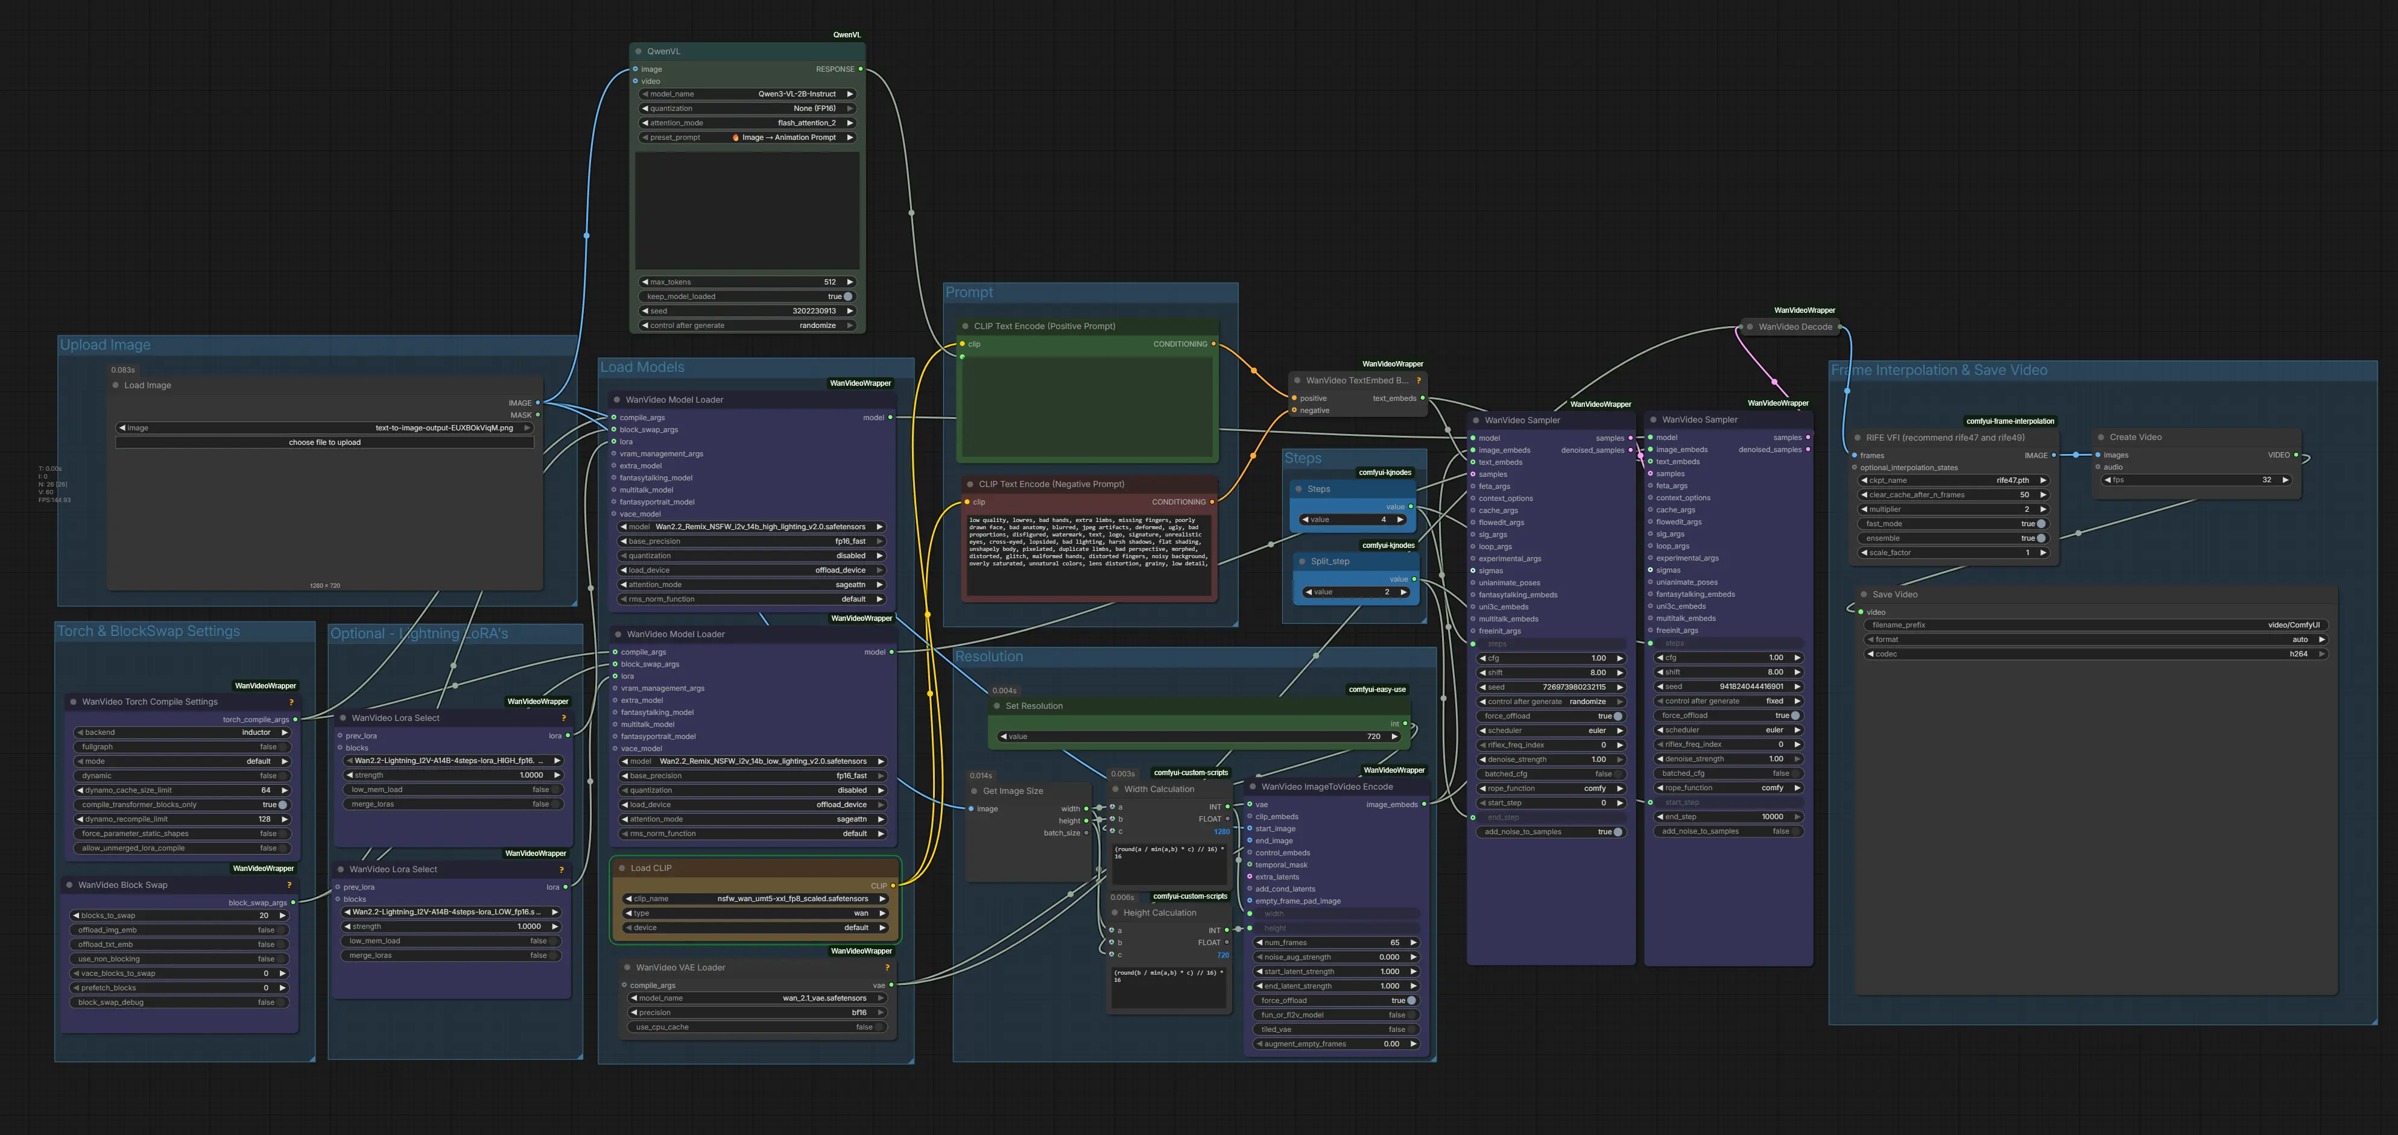Toggle compile_transformer_blocks_only switch
This screenshot has height=1135, width=2398.
[282, 805]
